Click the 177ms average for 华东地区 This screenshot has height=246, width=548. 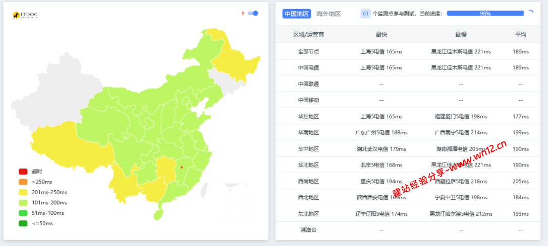point(520,116)
